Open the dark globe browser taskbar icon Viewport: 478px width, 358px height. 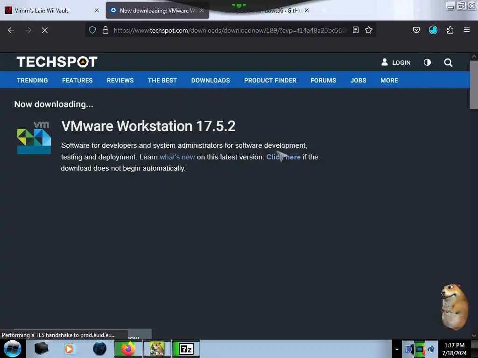(100, 349)
